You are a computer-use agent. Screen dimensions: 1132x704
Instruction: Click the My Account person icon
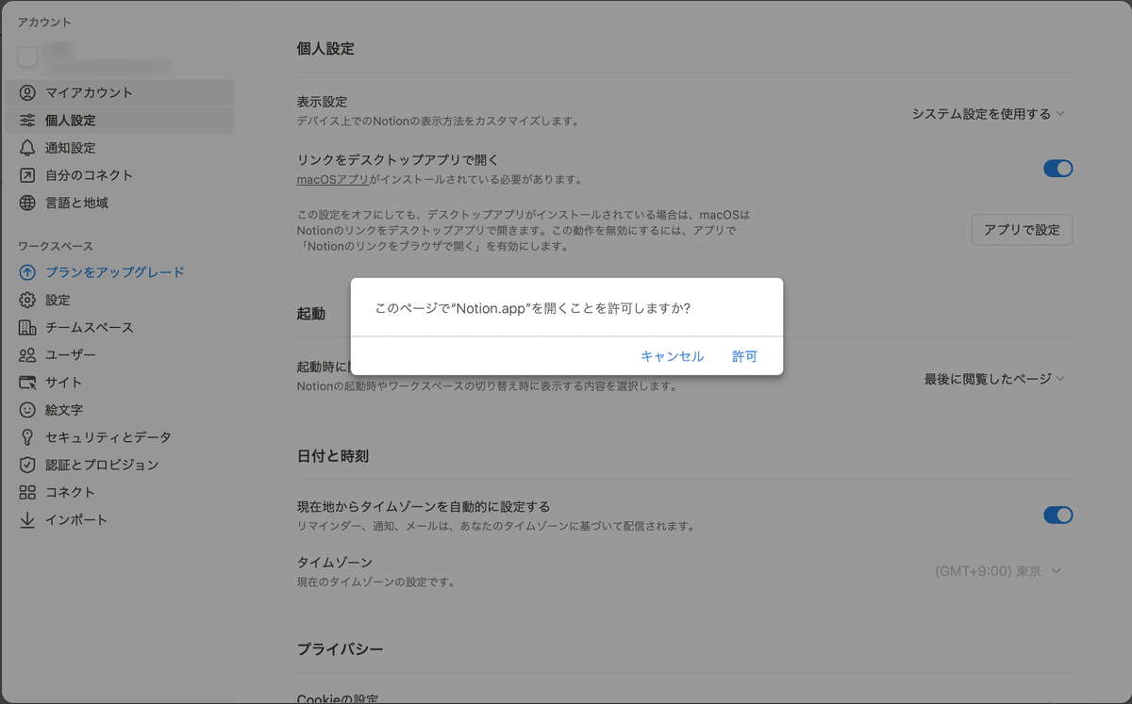coord(27,92)
